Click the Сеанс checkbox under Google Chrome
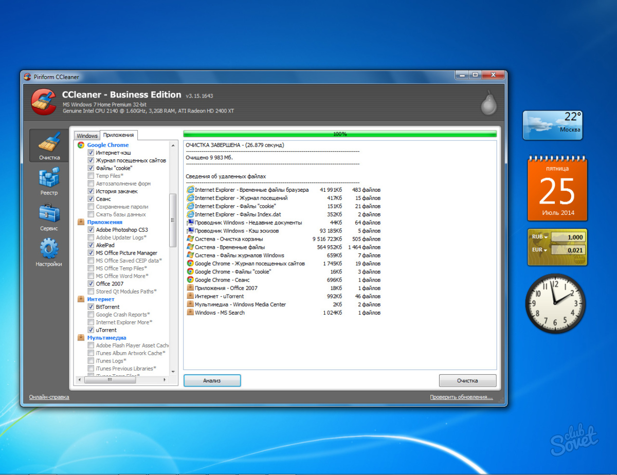Screen dimensions: 617x475 pos(91,199)
